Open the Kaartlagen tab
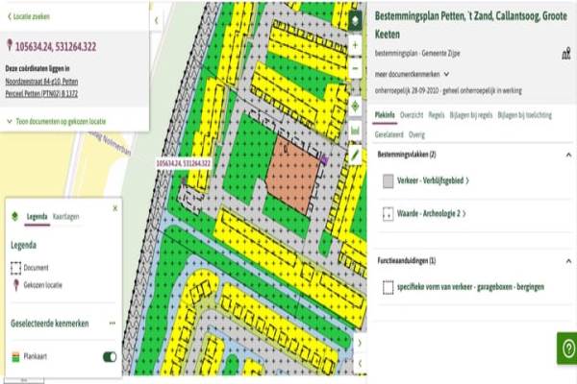 tap(66, 217)
